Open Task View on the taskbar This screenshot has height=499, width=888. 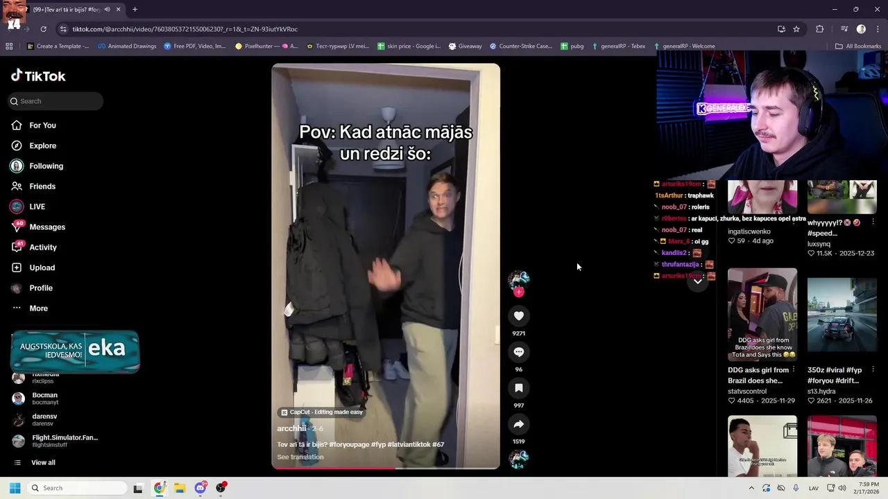(x=138, y=488)
